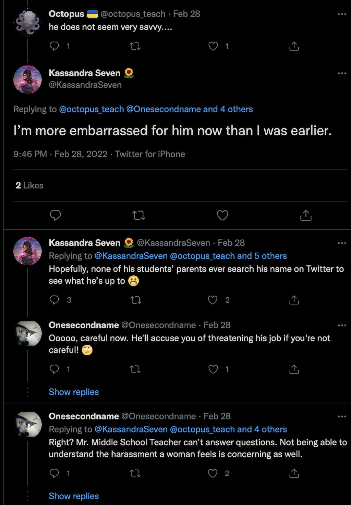This screenshot has height=505, width=351.
Task: Open Kassandra Seven's avatar on main tweet
Action: [27, 79]
